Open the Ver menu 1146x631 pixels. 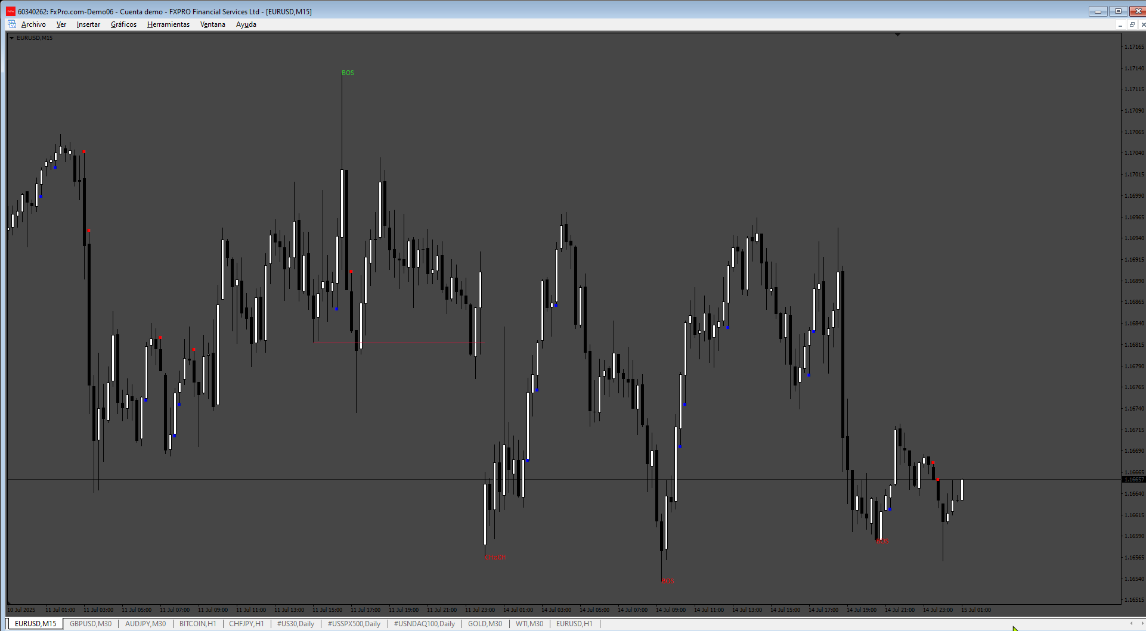(61, 24)
